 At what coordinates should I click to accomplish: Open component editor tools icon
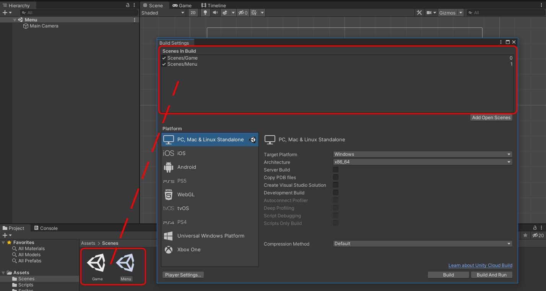pyautogui.click(x=419, y=13)
